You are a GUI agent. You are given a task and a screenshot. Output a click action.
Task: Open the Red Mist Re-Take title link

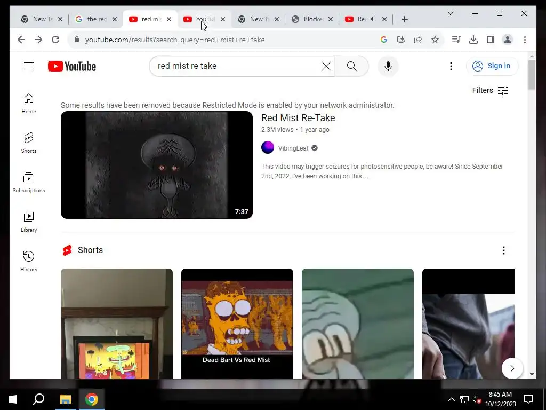coord(298,118)
